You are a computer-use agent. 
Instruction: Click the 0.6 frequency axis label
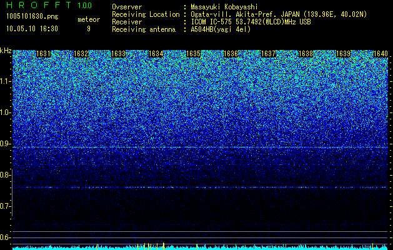point(6,237)
